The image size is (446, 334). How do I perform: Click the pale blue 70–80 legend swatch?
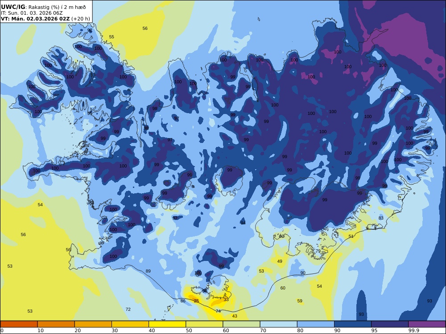point(278,324)
